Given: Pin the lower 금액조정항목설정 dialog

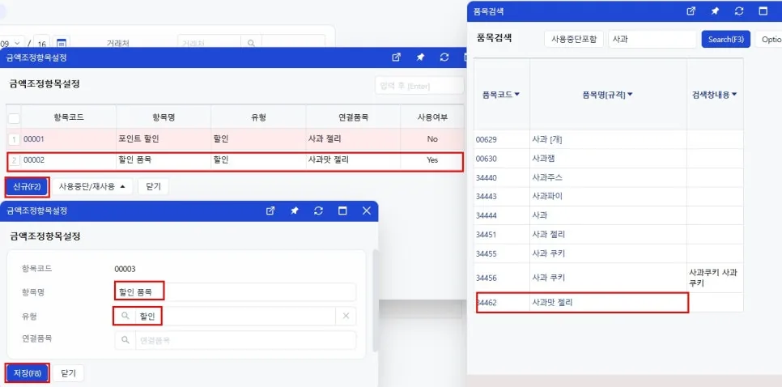Looking at the screenshot, I should click(294, 211).
